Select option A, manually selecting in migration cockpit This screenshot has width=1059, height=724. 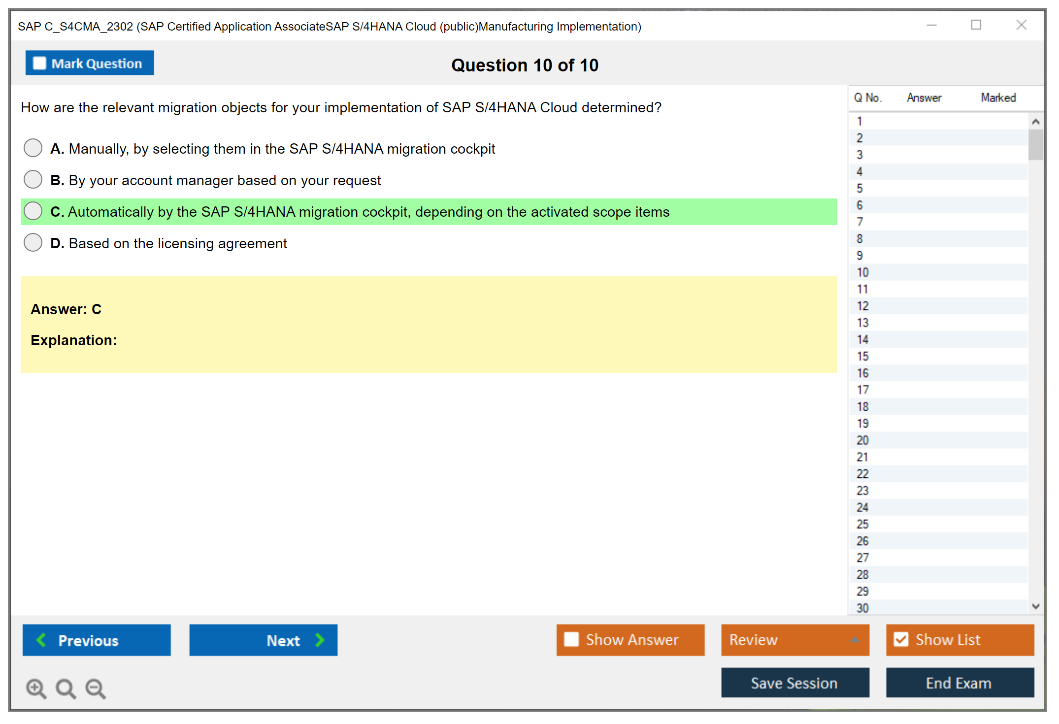pos(33,148)
